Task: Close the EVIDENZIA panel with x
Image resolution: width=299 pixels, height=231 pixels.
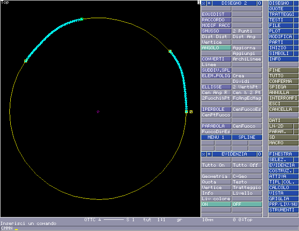Action: [204, 154]
